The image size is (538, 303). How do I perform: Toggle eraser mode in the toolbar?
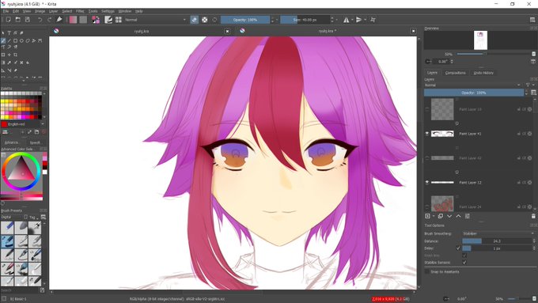tap(194, 20)
